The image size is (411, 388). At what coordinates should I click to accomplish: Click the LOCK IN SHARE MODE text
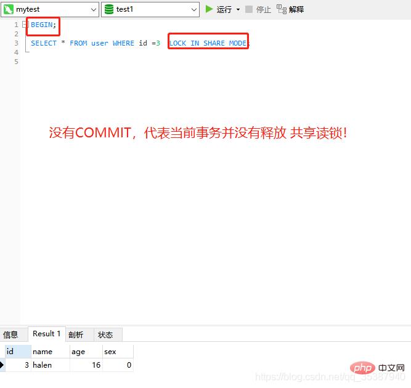(208, 43)
